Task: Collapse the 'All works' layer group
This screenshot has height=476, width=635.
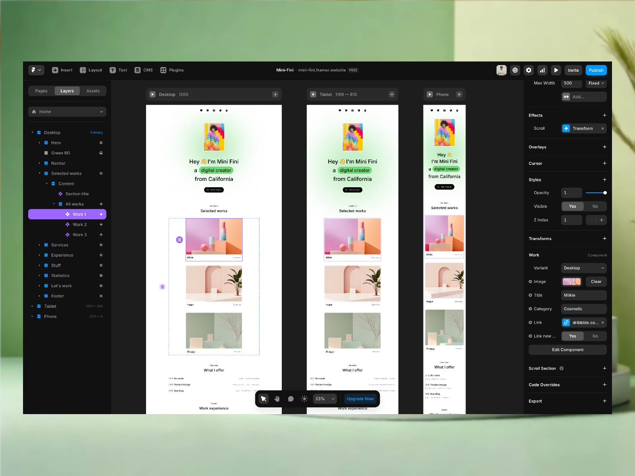Action: pos(55,204)
